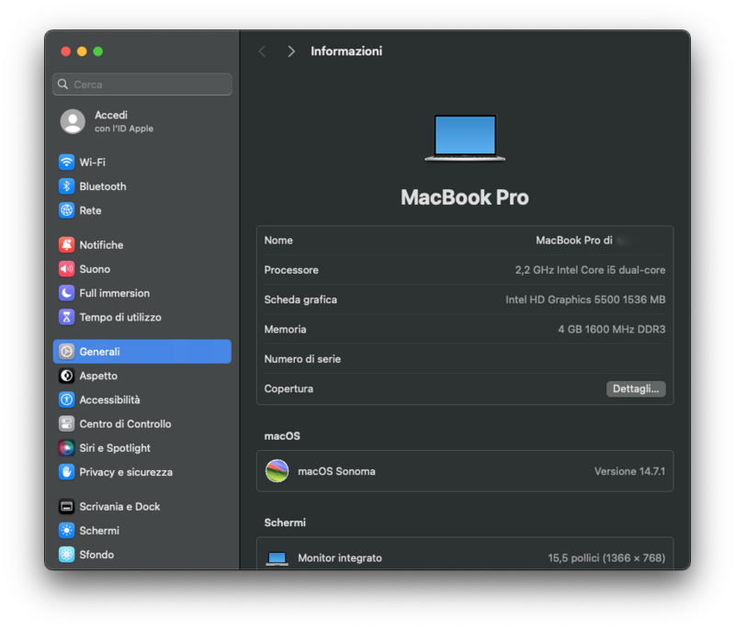735x629 pixels.
Task: Focus the Cerca search field
Action: (x=142, y=84)
